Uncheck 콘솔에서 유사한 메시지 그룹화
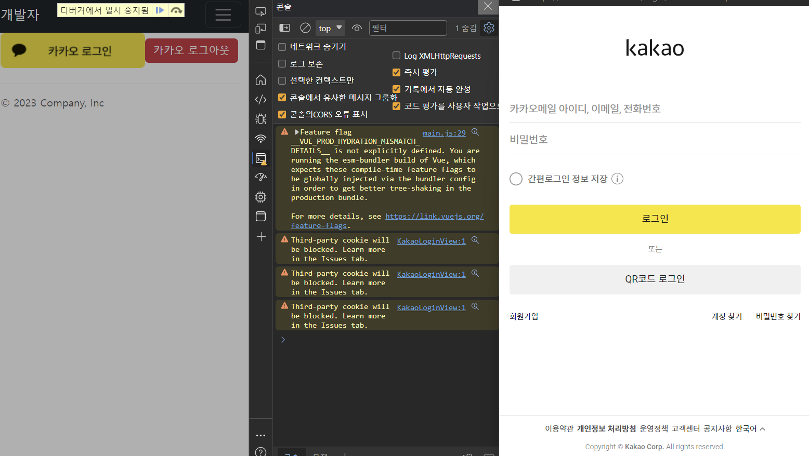The height and width of the screenshot is (456, 809). click(282, 97)
